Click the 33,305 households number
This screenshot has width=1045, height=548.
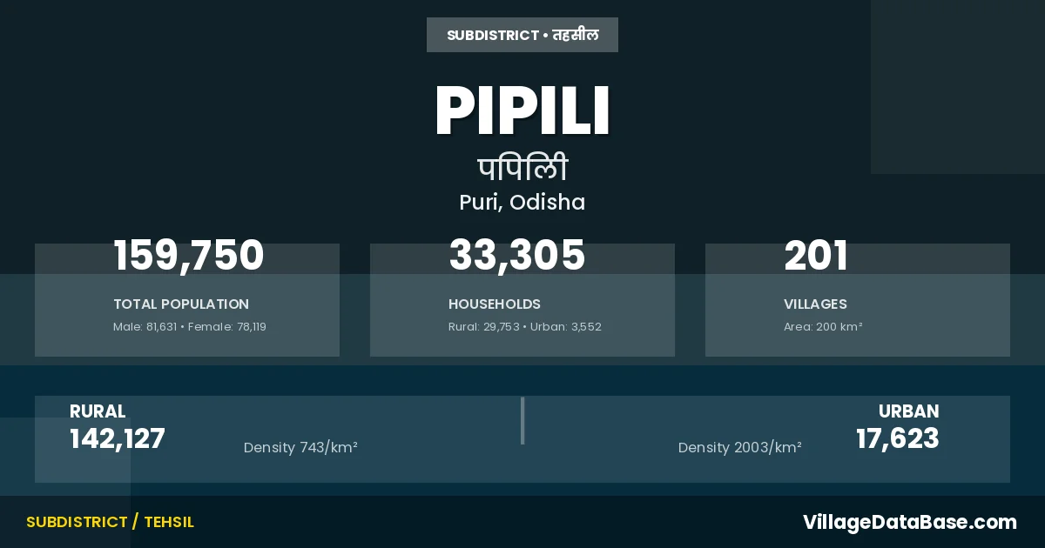tap(517, 256)
